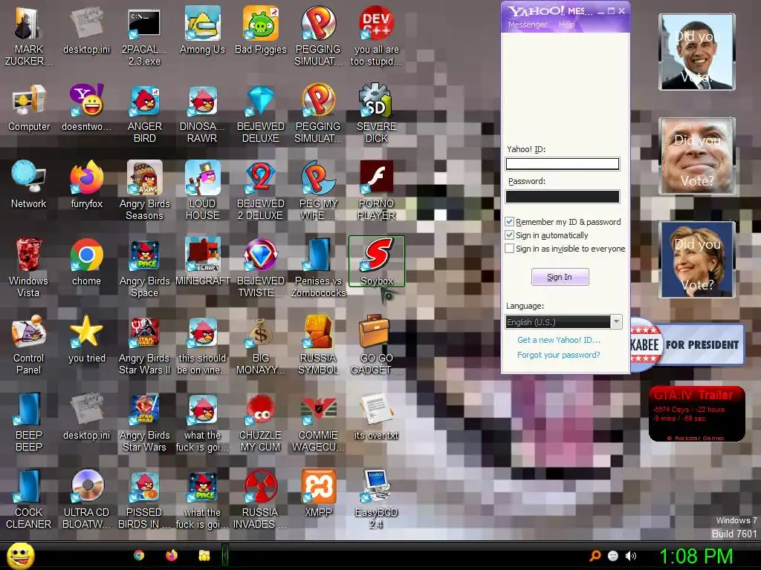Select the BEJEWED 2 DELUXE desktop icon

coord(261,190)
